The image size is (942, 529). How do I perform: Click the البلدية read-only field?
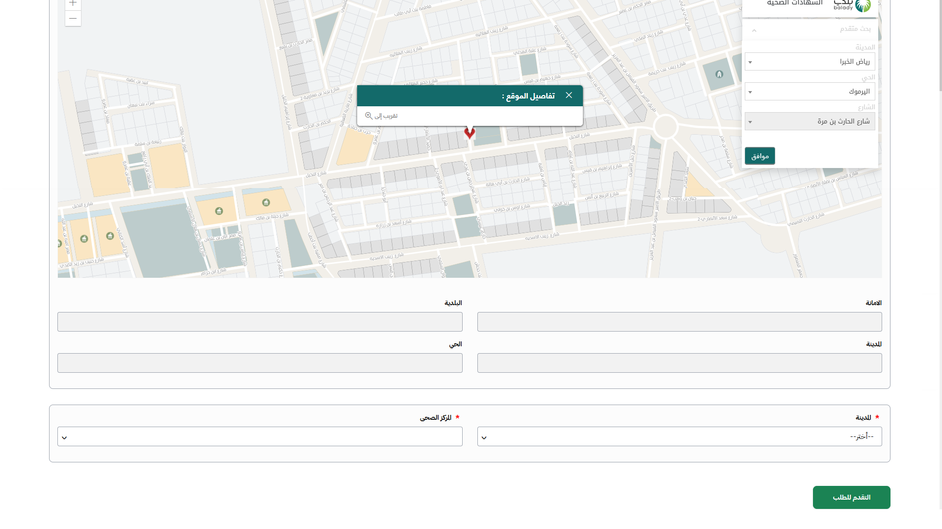click(x=260, y=322)
